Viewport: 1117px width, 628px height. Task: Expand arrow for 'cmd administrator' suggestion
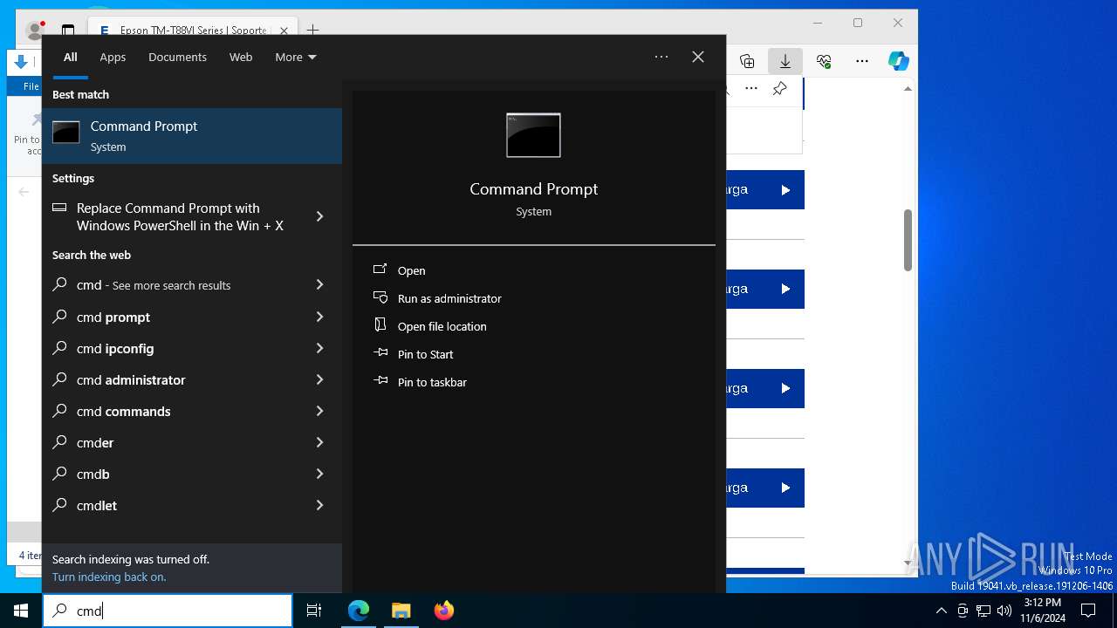pyautogui.click(x=319, y=379)
